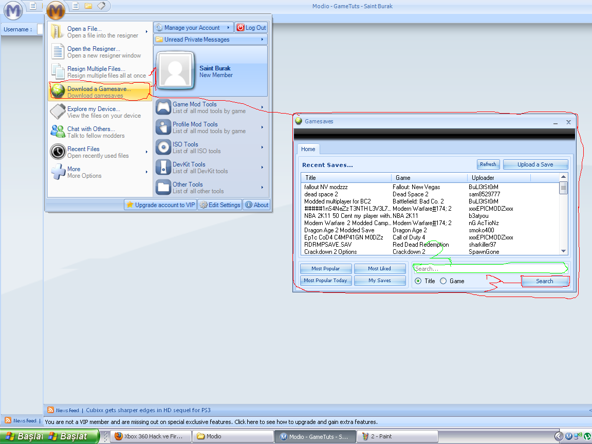The height and width of the screenshot is (444, 592).
Task: Open the Modio folder taskbar button
Action: point(233,436)
